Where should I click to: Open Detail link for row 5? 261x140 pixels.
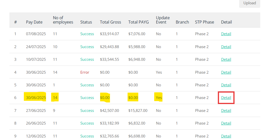226,85
